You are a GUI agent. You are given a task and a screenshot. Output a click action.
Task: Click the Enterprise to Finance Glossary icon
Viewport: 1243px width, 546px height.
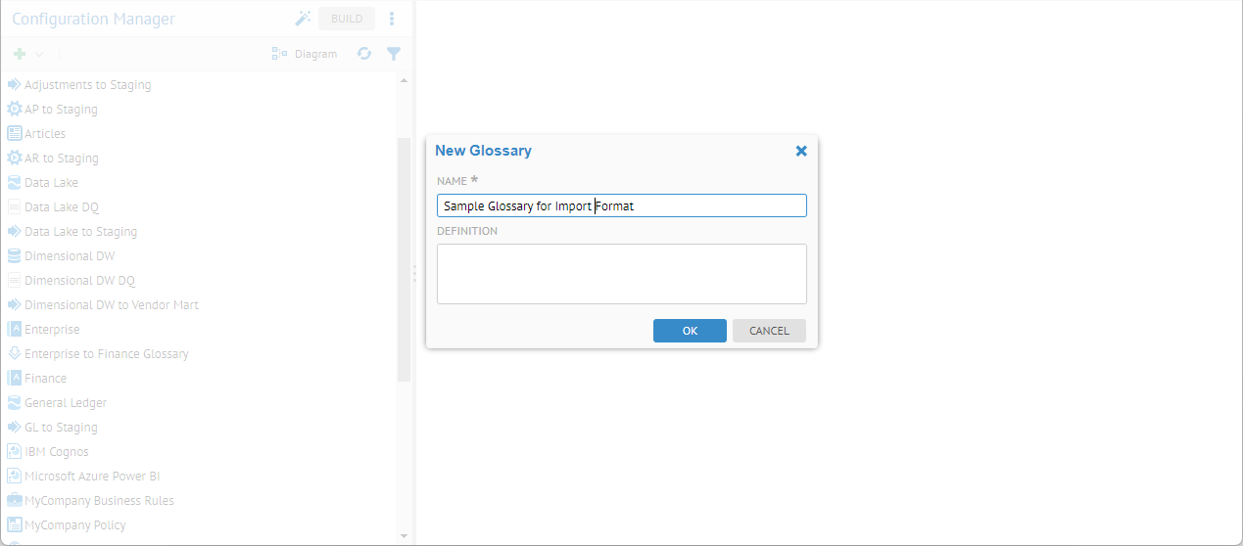tap(15, 354)
